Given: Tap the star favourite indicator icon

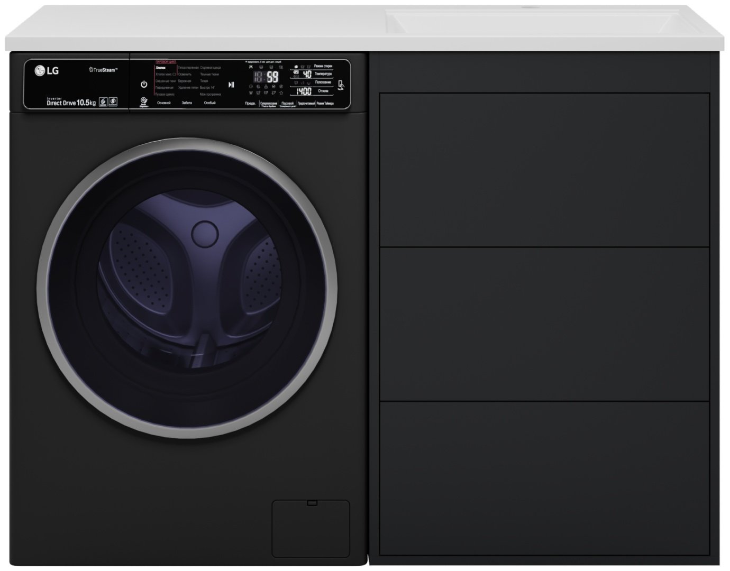Looking at the screenshot, I should click(281, 93).
